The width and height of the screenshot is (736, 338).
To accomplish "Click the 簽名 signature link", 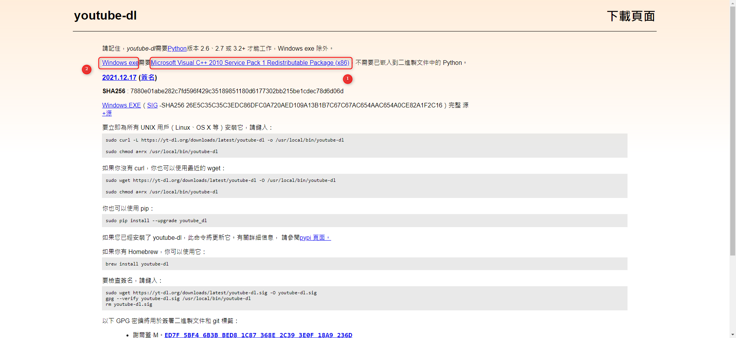I will coord(148,77).
